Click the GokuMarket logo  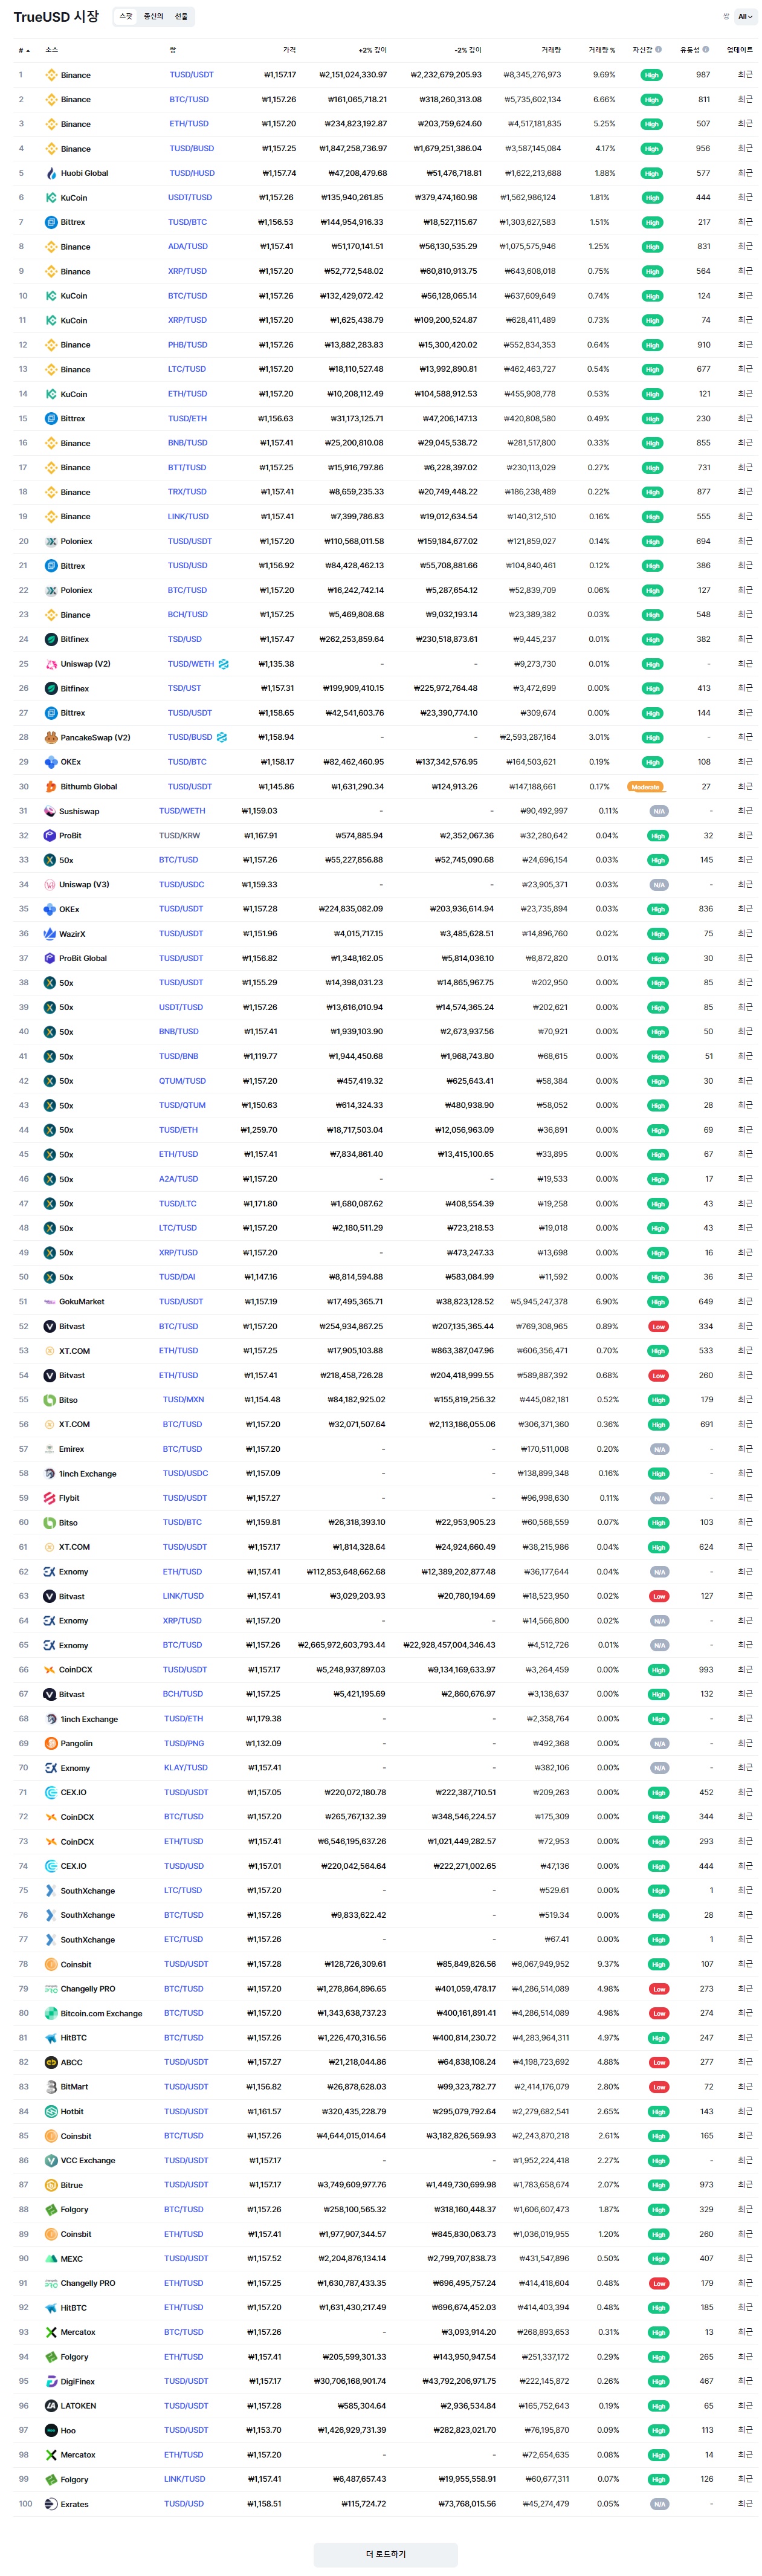click(49, 1302)
